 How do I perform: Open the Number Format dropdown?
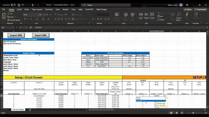(109, 15)
